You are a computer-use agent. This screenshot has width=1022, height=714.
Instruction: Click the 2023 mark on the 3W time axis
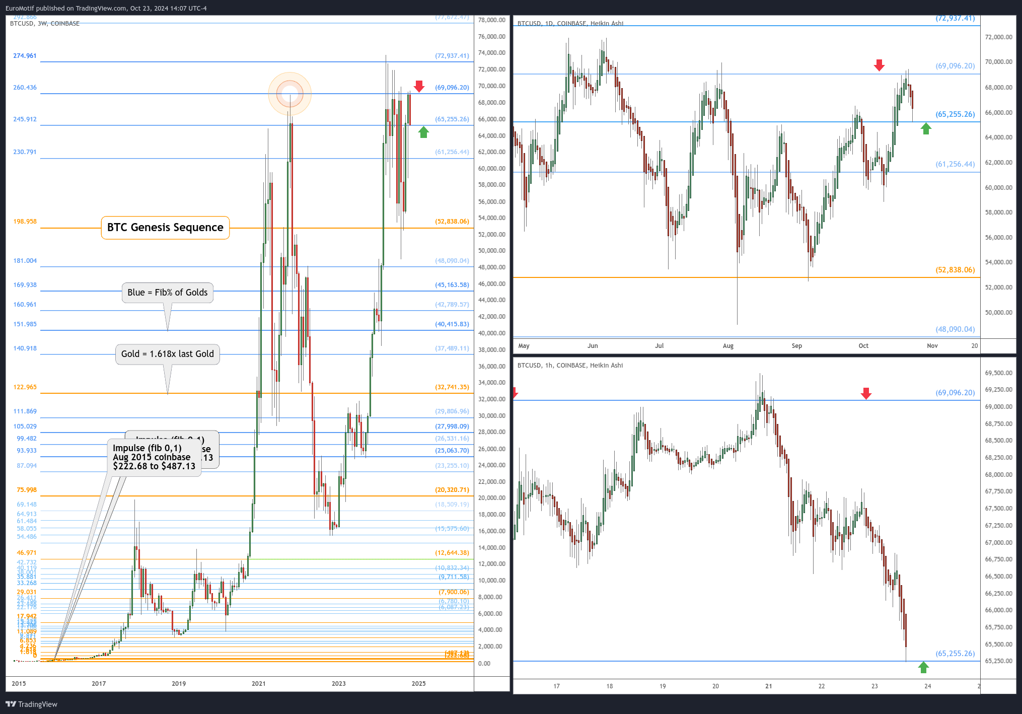pos(339,684)
